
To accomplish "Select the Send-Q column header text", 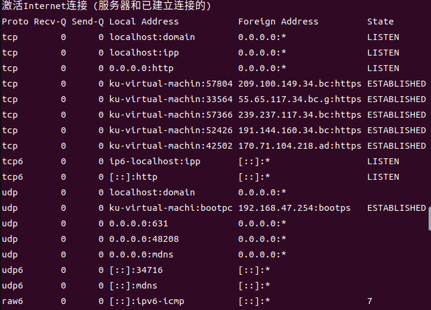I will pyautogui.click(x=87, y=22).
